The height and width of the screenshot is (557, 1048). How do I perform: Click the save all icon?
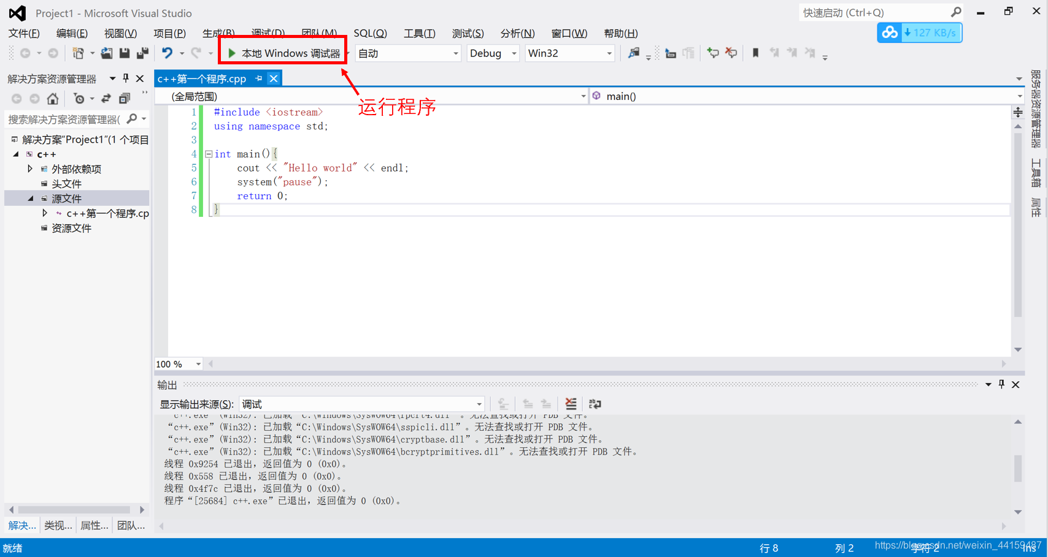[142, 53]
